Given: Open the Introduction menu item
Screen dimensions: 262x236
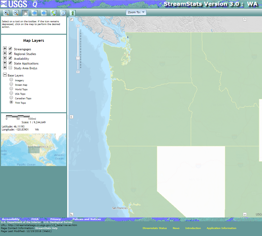Looking at the screenshot, I should click(193, 228).
